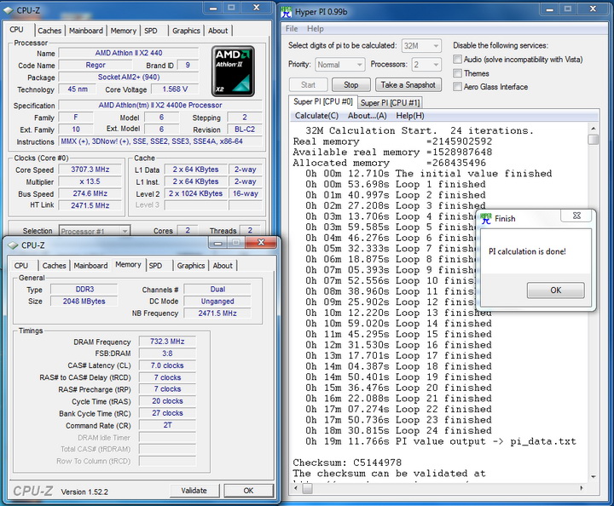Click the Hyper PI title bar icon

pyautogui.click(x=287, y=12)
